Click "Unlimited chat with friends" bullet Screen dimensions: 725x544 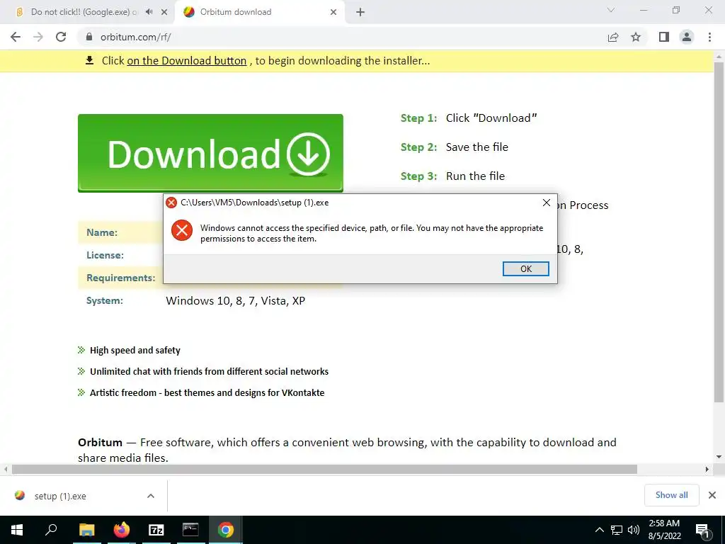pyautogui.click(x=209, y=371)
